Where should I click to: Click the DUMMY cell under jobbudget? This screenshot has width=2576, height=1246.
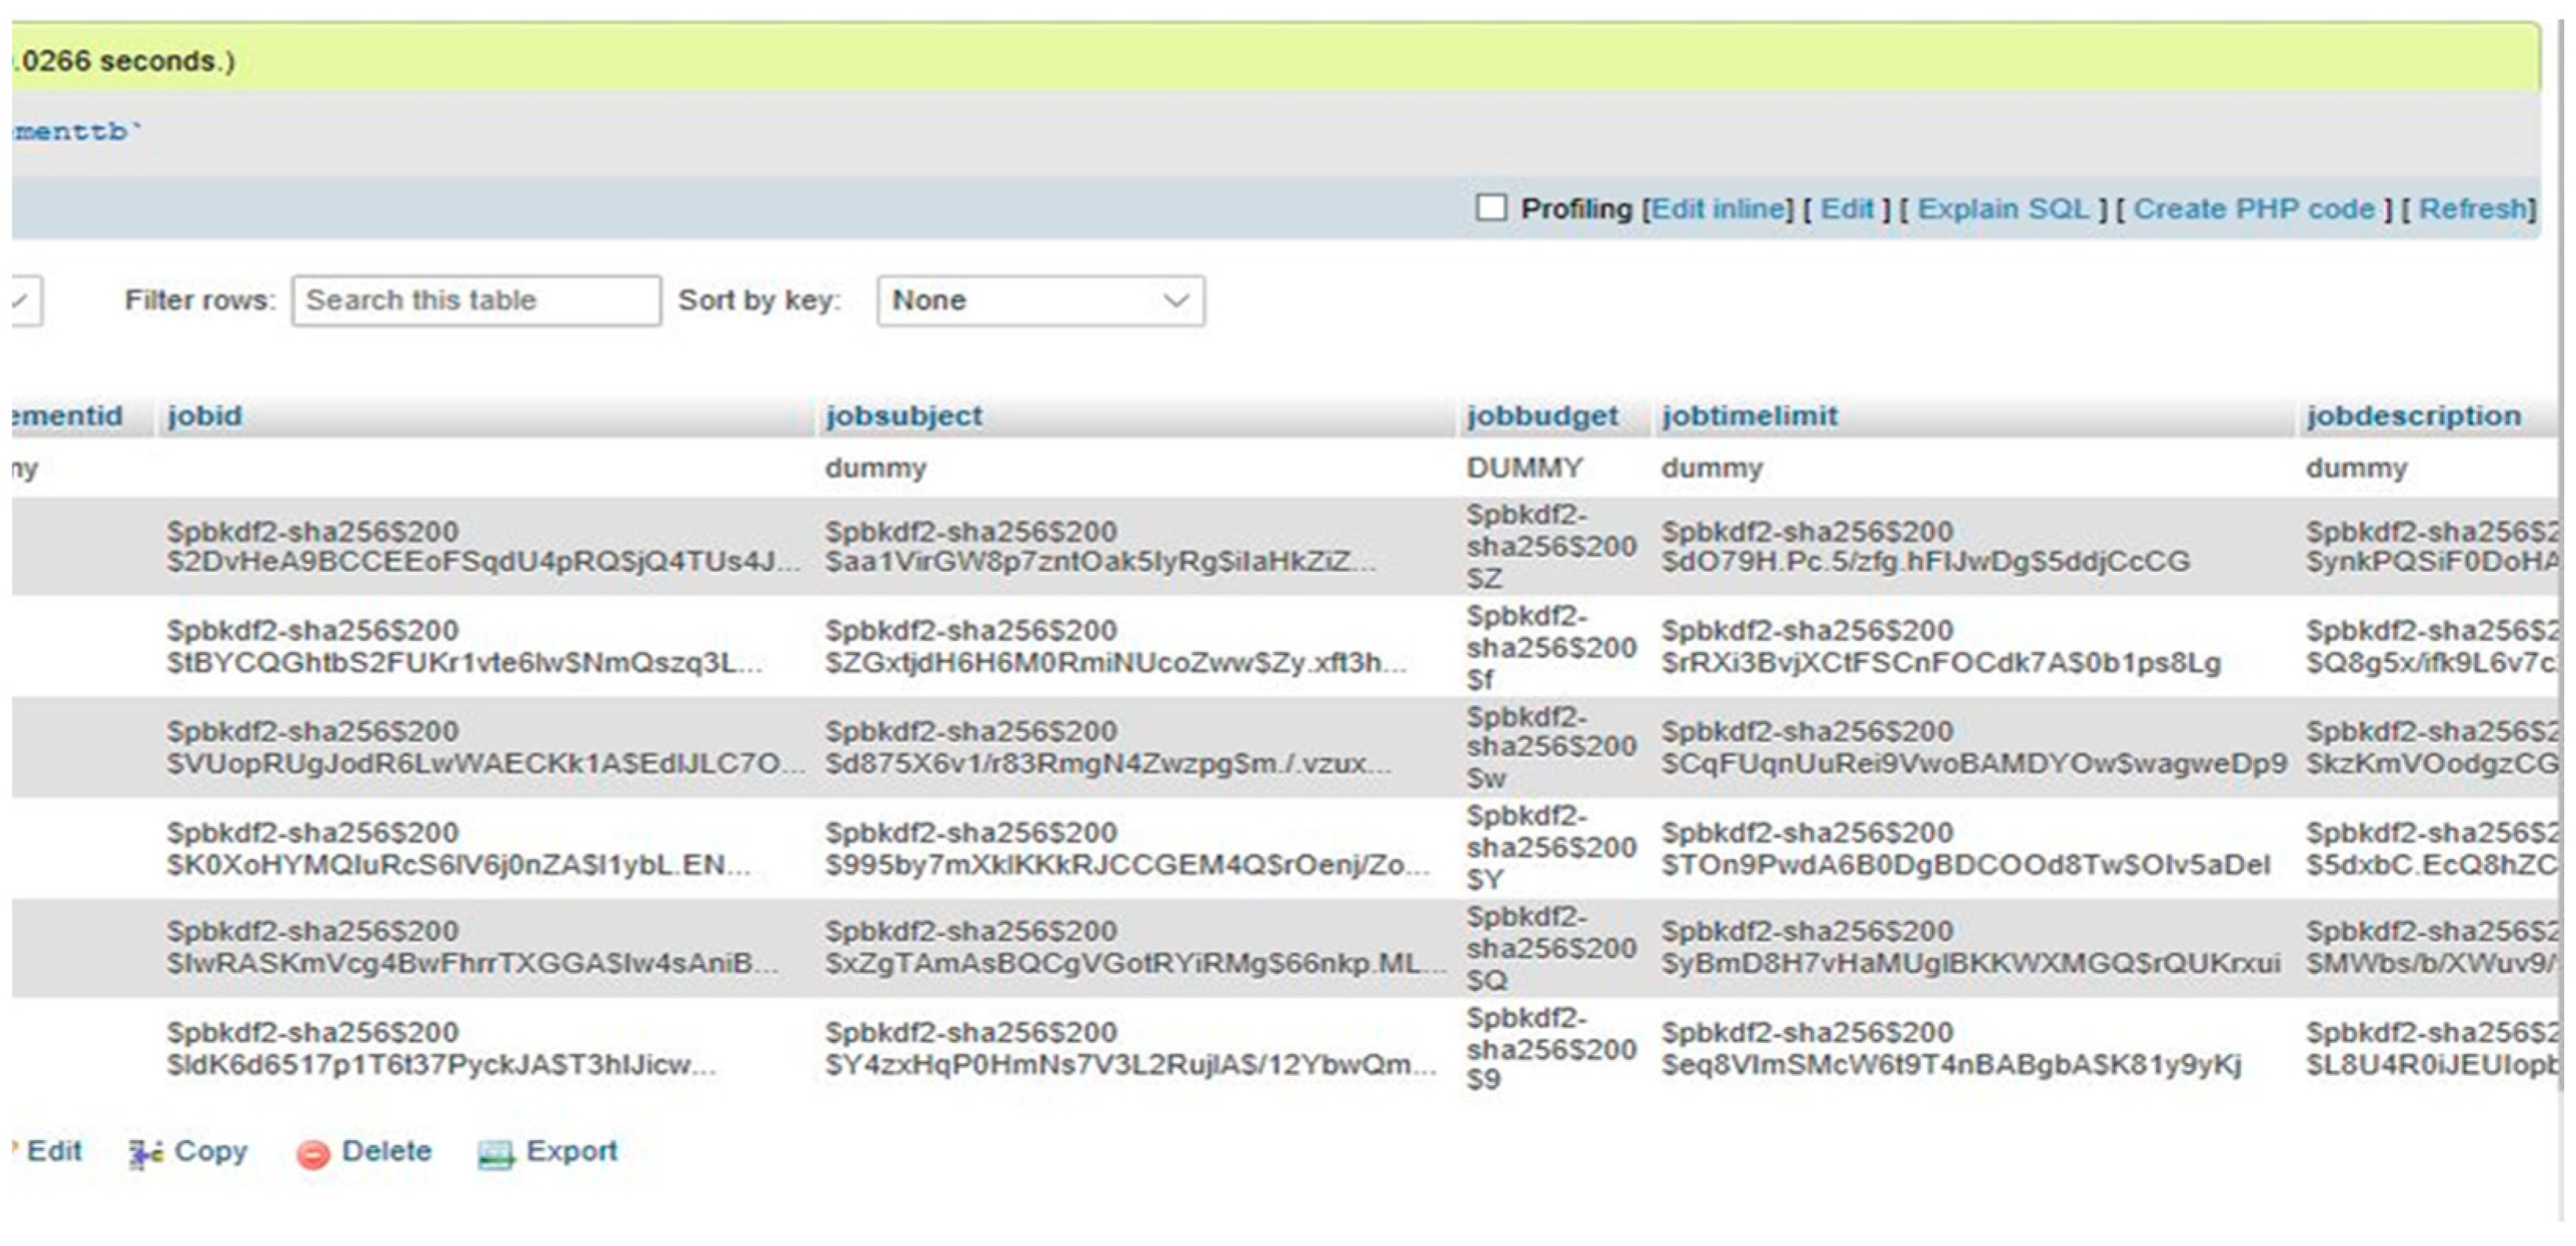[x=1524, y=468]
